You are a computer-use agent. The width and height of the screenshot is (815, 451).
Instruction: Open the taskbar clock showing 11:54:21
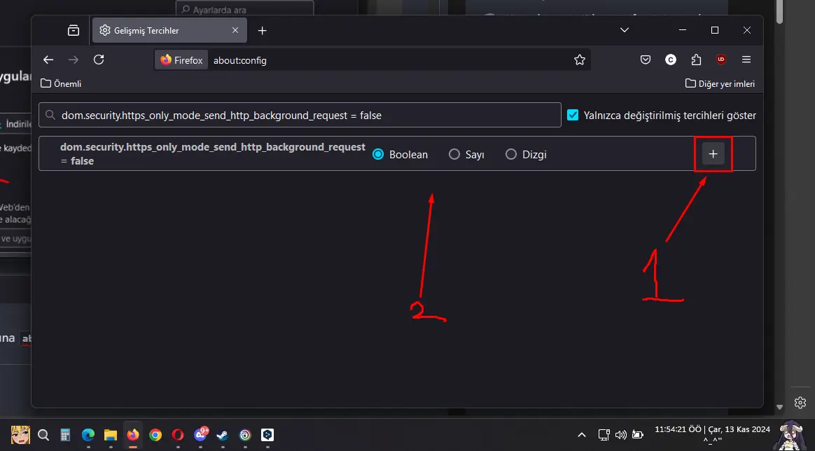pos(712,434)
